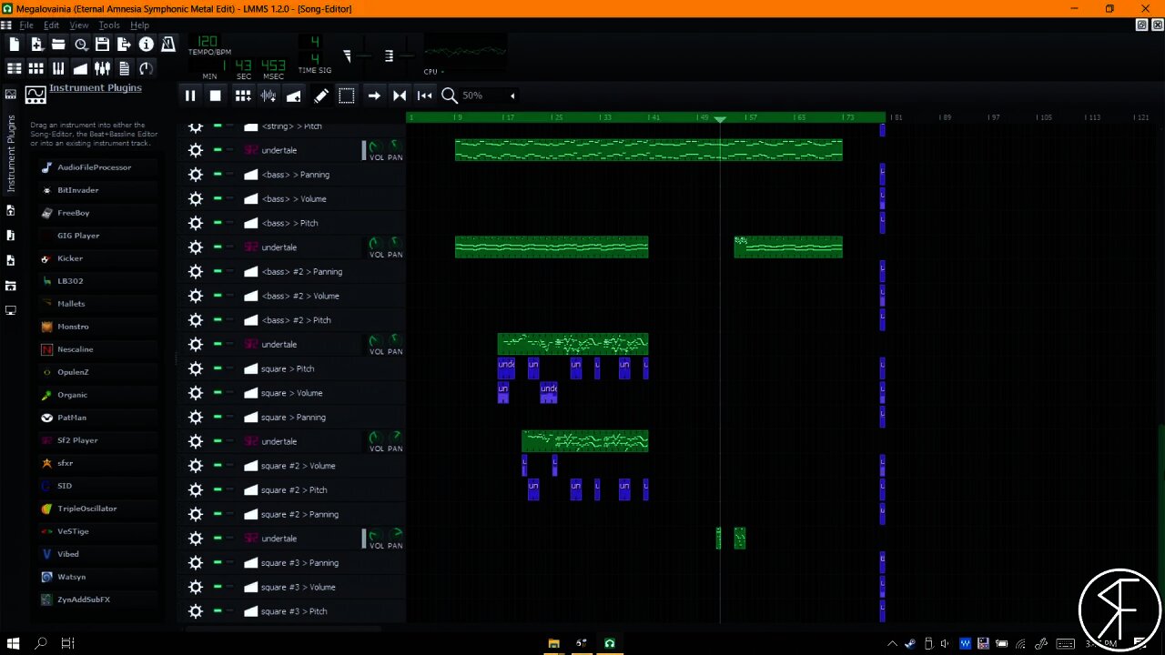
Task: Stop song playback
Action: tap(216, 96)
